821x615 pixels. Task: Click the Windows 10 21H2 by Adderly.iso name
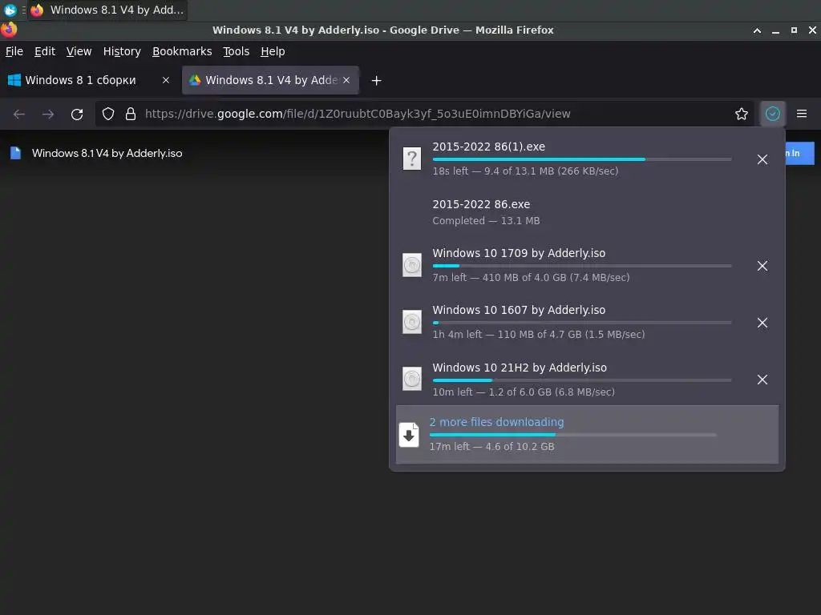[520, 368]
